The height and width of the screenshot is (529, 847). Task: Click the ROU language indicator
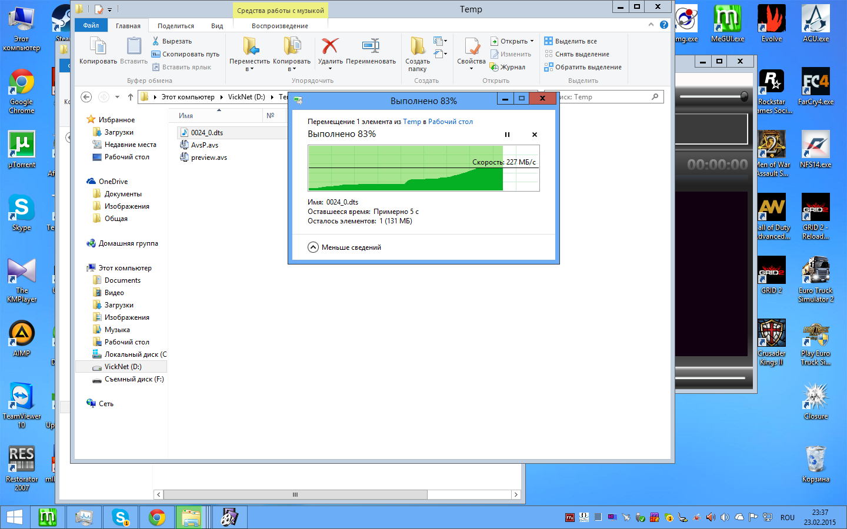pyautogui.click(x=788, y=518)
